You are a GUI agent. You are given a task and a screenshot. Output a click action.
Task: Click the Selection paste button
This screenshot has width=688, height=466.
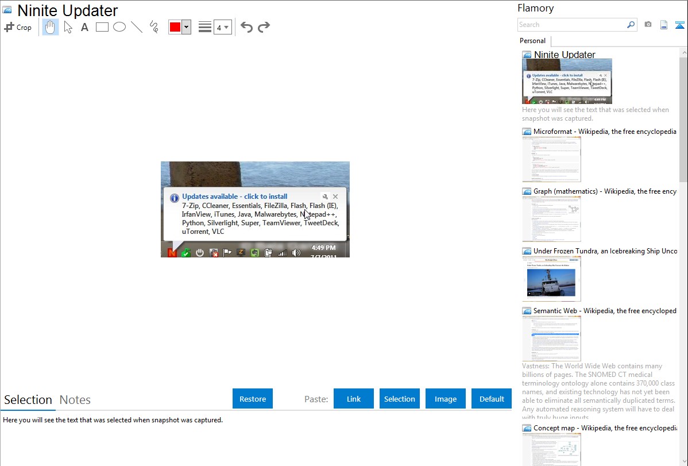(399, 399)
